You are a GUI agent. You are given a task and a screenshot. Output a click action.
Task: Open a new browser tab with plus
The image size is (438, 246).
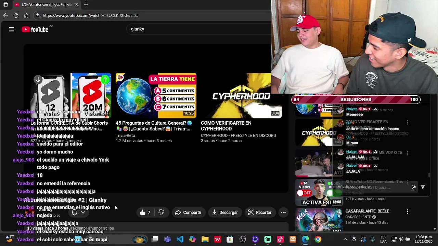[x=86, y=4]
